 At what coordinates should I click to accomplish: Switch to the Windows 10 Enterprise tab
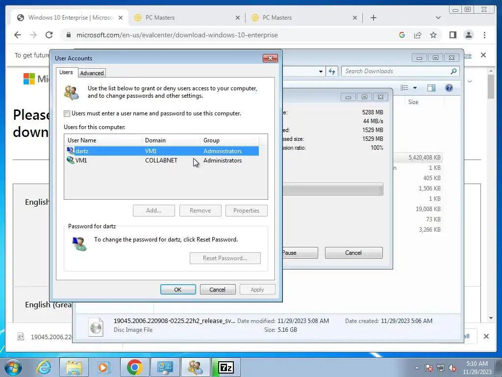click(70, 18)
